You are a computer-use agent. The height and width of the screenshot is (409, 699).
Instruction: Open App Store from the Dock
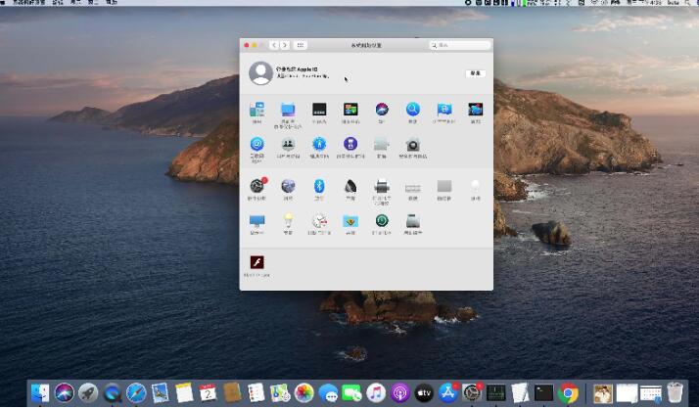point(448,393)
